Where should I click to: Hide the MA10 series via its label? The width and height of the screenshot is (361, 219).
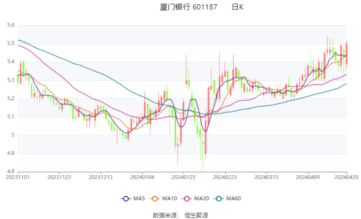169,198
